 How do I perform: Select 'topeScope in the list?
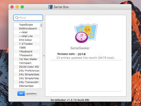click(x=27, y=25)
